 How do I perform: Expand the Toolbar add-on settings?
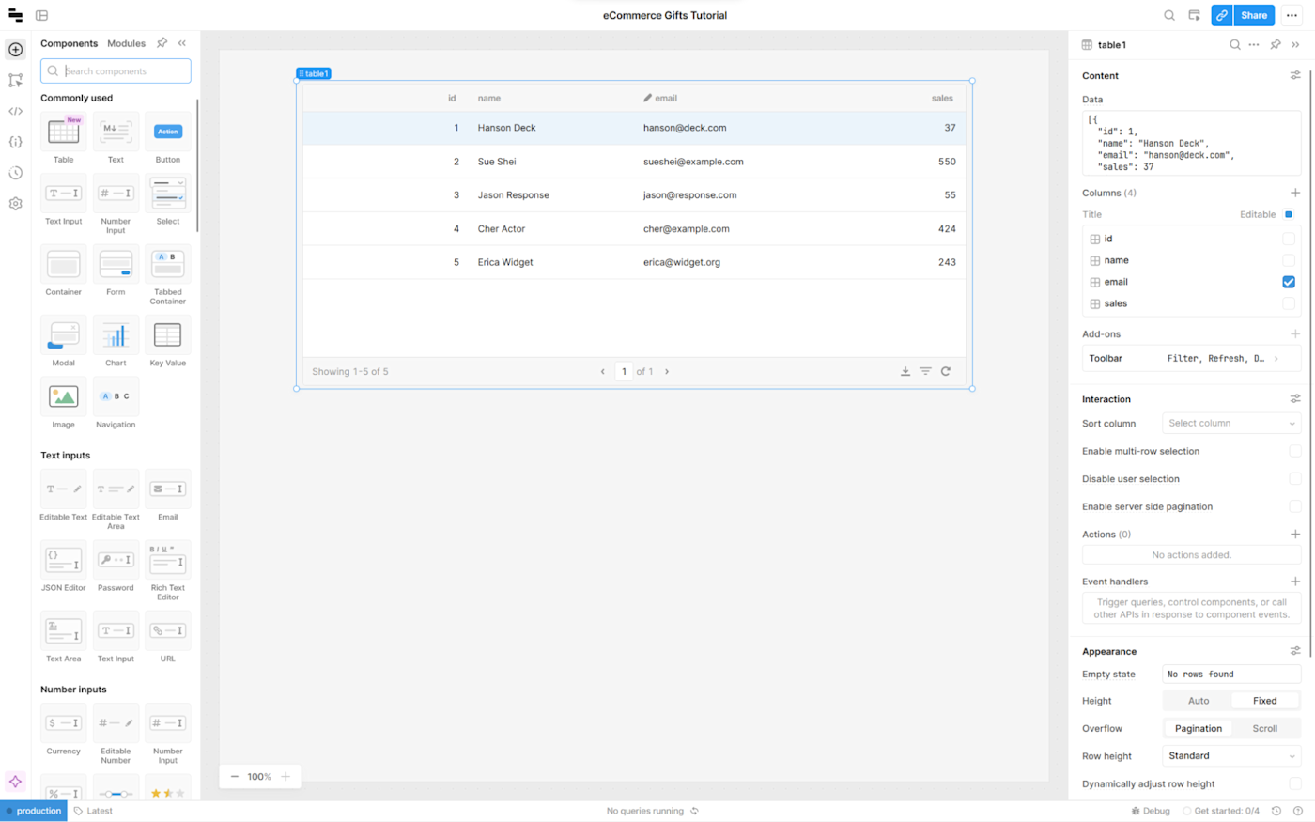(x=1191, y=358)
